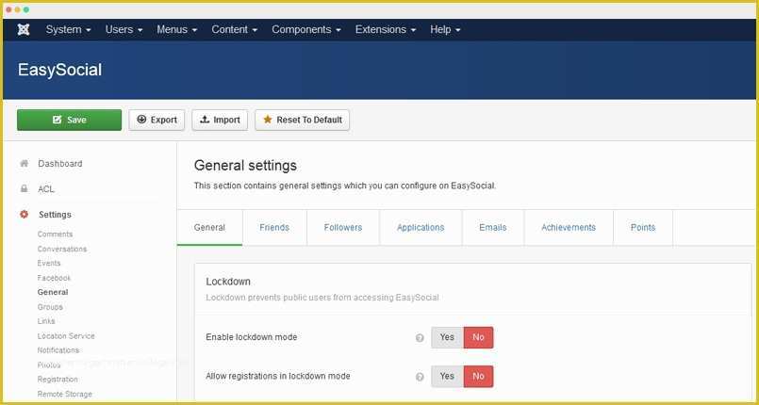Viewport: 759px width, 405px height.
Task: Open the Menus dropdown menu
Action: [176, 29]
